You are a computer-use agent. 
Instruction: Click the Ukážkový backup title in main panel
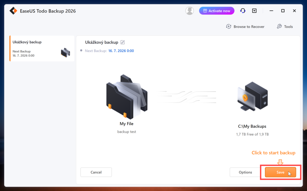point(102,42)
